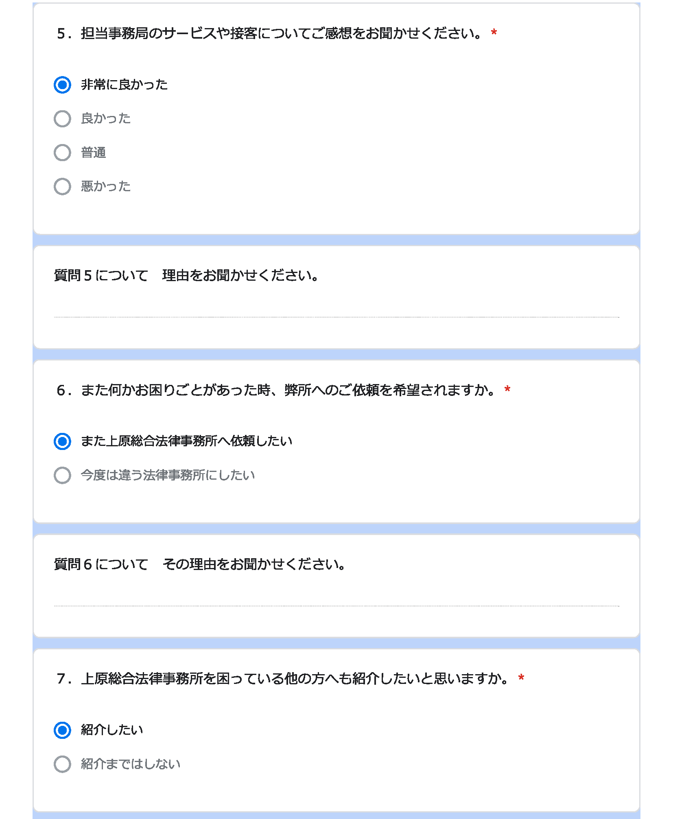The width and height of the screenshot is (673, 819).
Task: Click the question 6 reason text field
Action: pyautogui.click(x=336, y=598)
